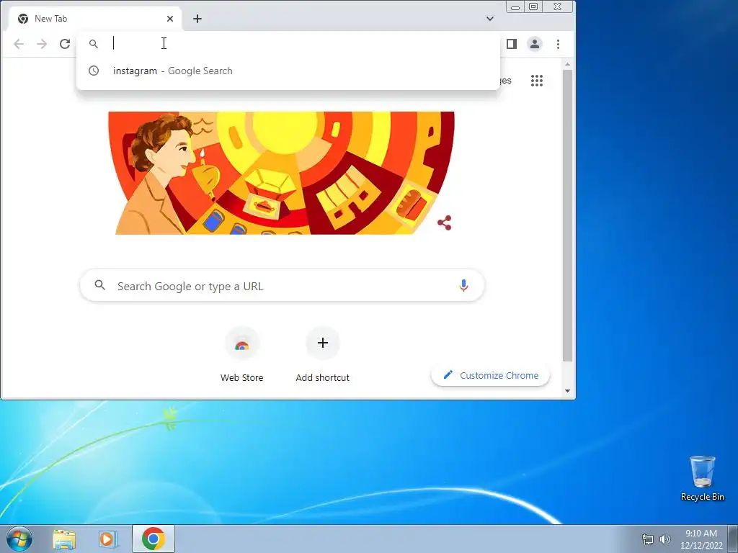Click the New Tab tab
This screenshot has height=553, width=738.
(x=95, y=19)
